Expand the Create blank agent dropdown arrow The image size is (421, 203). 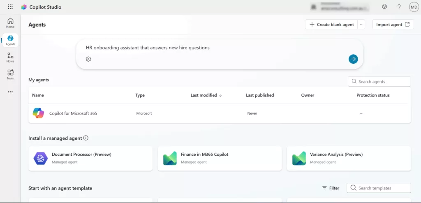[361, 24]
